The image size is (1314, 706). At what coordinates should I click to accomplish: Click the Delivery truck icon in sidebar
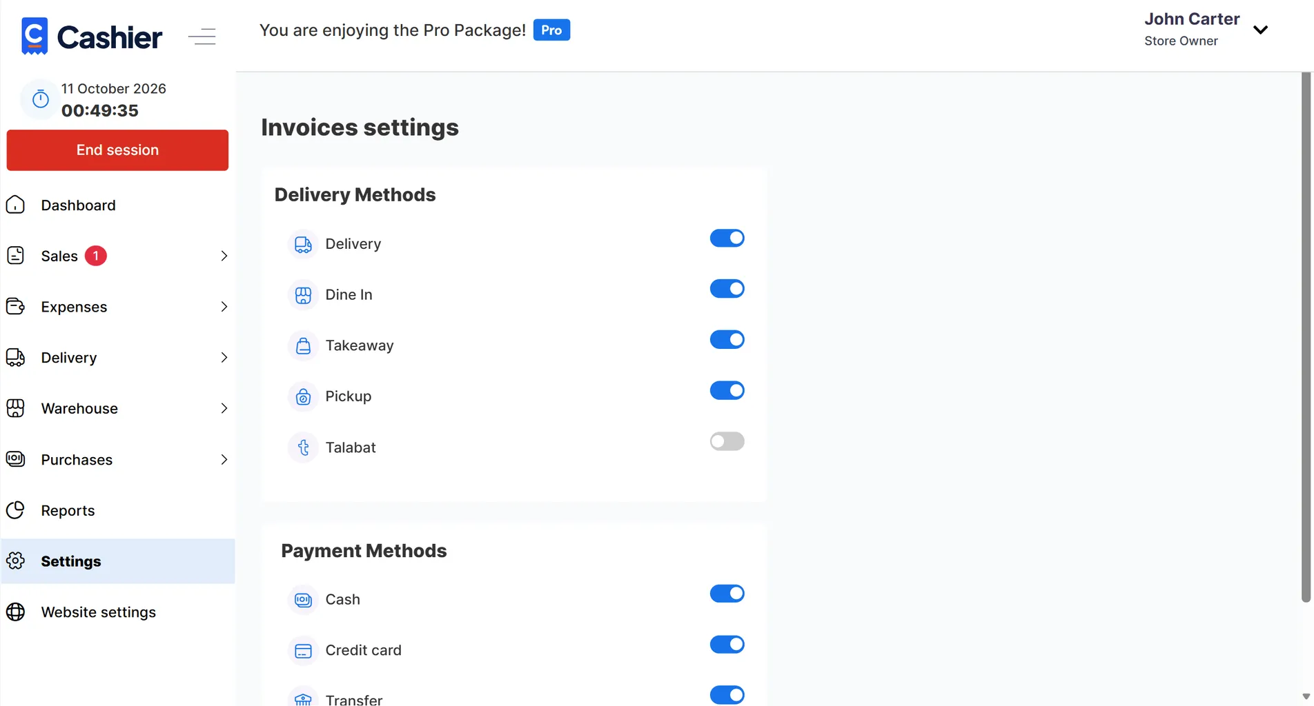[x=15, y=357]
